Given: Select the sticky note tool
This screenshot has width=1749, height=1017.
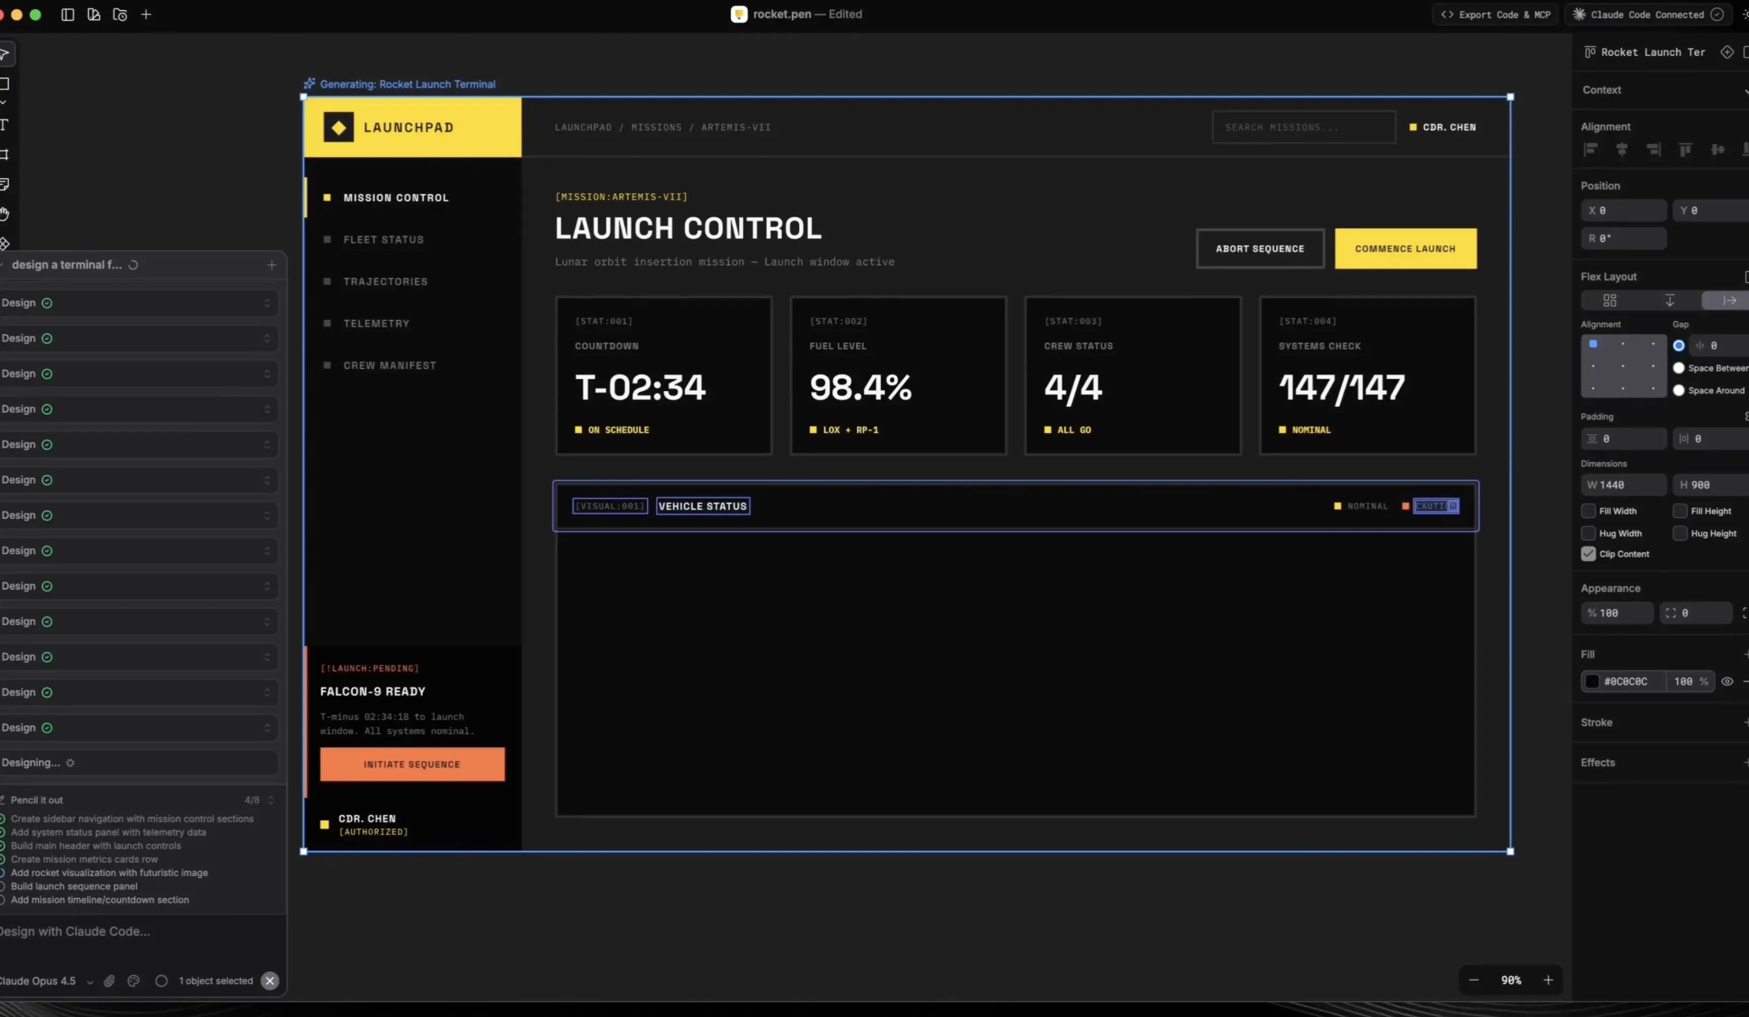Looking at the screenshot, I should pyautogui.click(x=4, y=184).
